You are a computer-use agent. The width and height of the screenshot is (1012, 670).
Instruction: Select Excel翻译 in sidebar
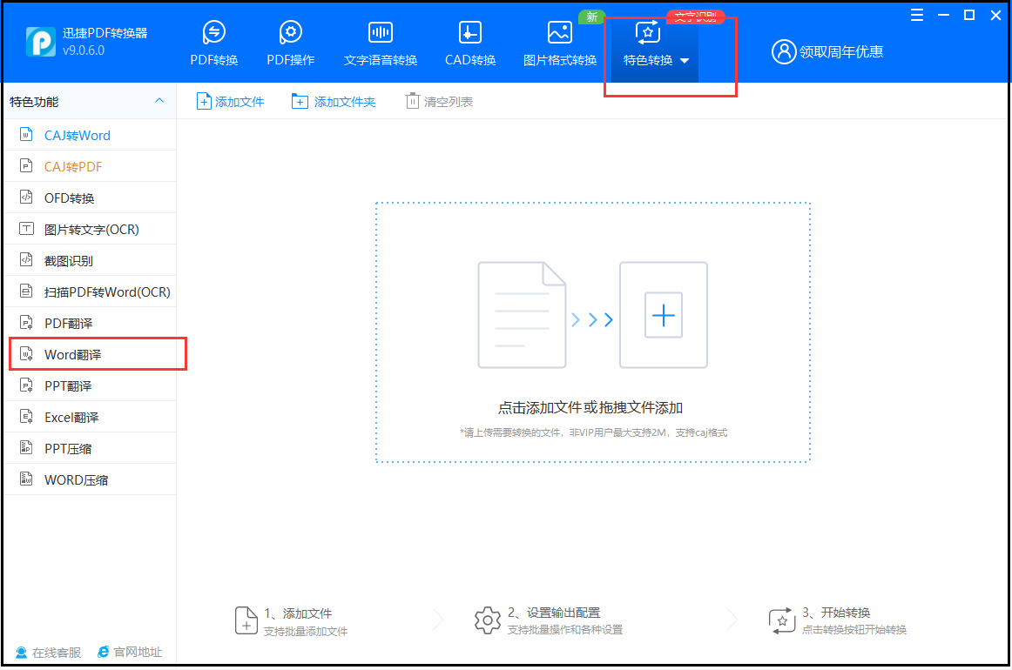(91, 417)
